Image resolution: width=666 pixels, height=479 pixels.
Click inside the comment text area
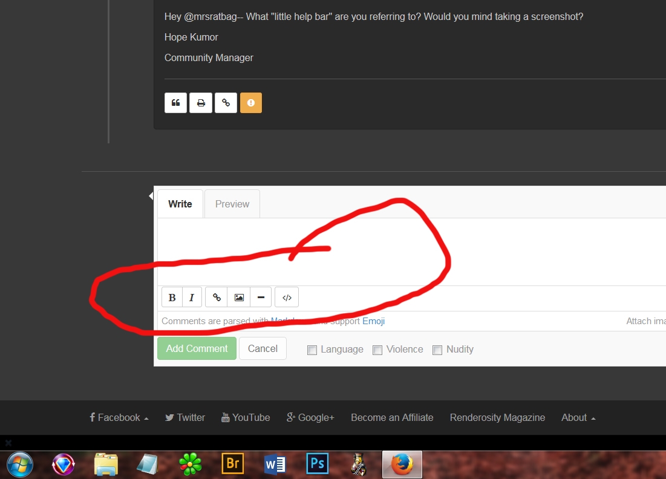(411, 252)
